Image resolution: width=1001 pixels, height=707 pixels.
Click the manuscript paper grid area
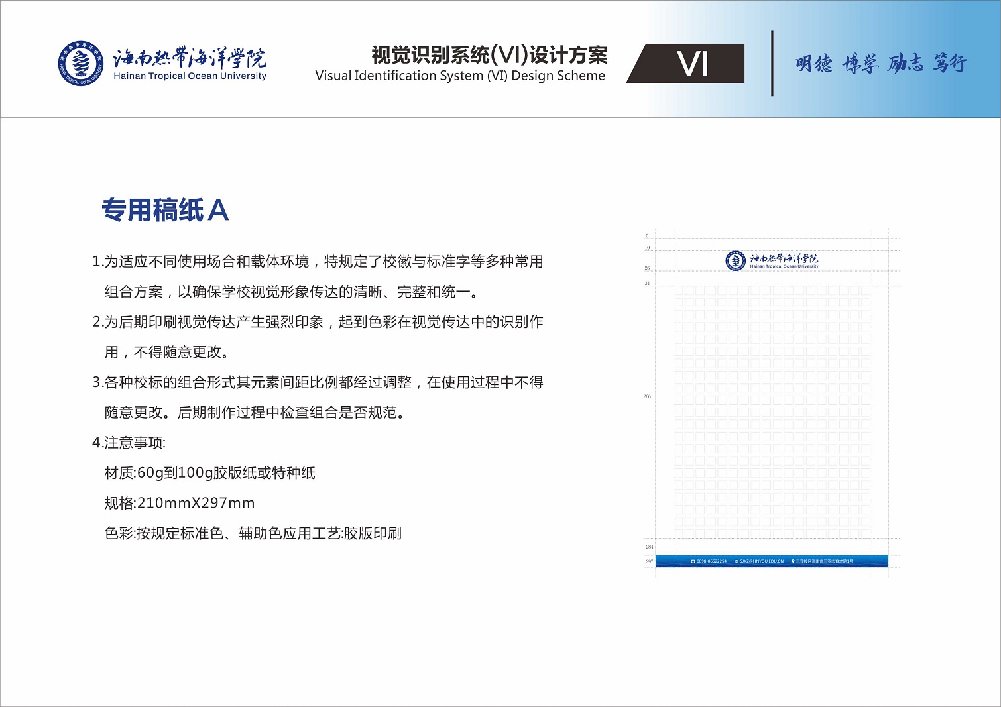click(772, 411)
